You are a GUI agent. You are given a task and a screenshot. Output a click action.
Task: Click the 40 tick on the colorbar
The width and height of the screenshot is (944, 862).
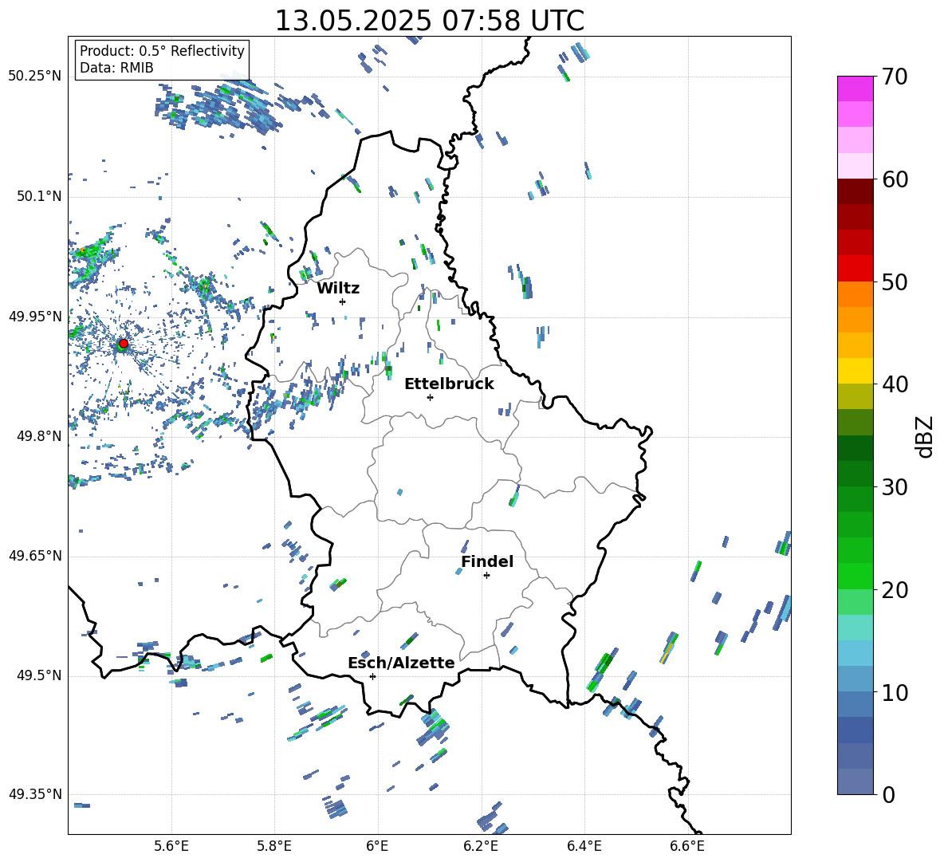[895, 384]
